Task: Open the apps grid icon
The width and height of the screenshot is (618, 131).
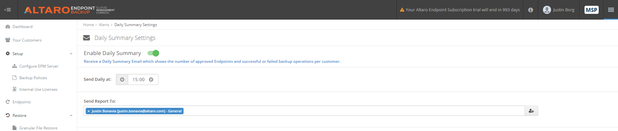Action: pos(611,10)
